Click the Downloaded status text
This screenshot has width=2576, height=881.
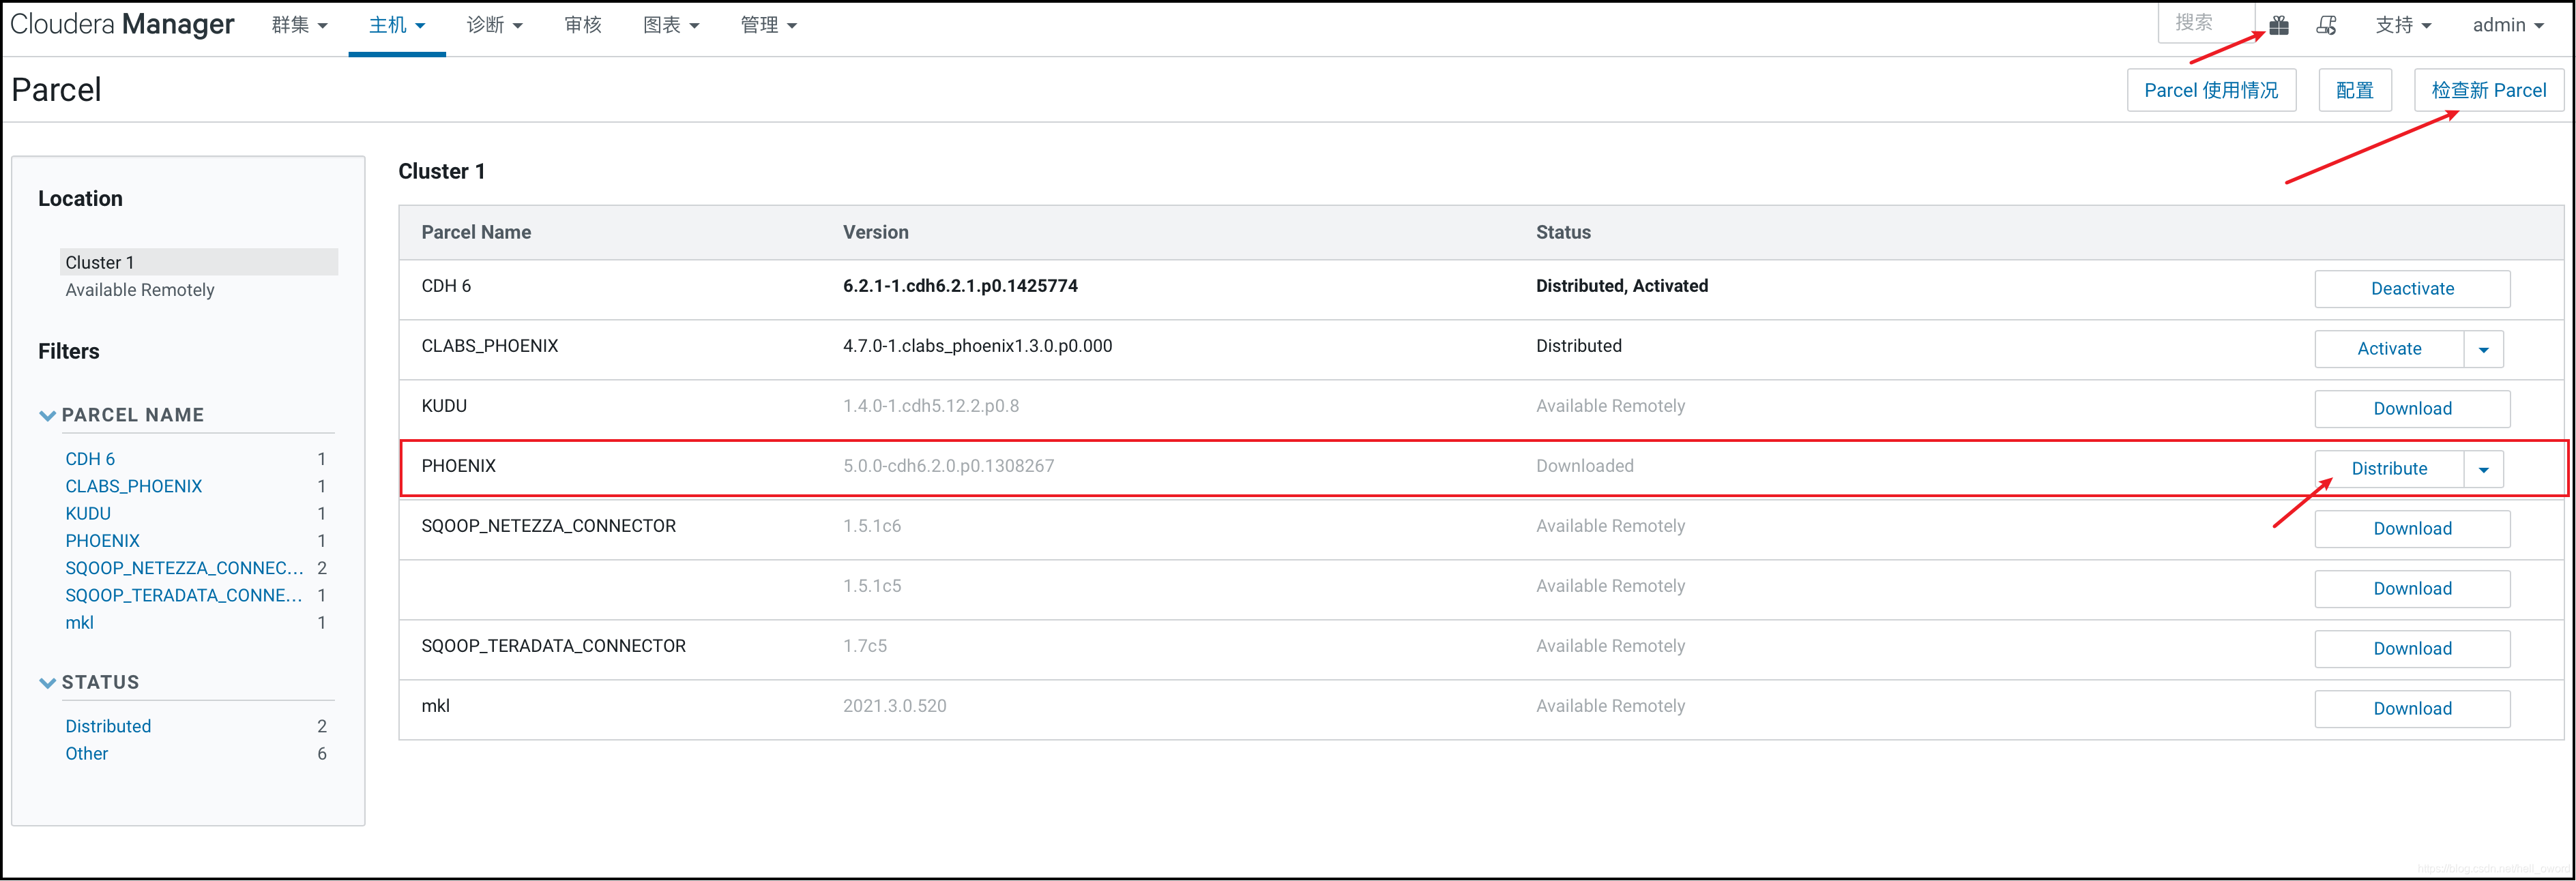click(1585, 466)
